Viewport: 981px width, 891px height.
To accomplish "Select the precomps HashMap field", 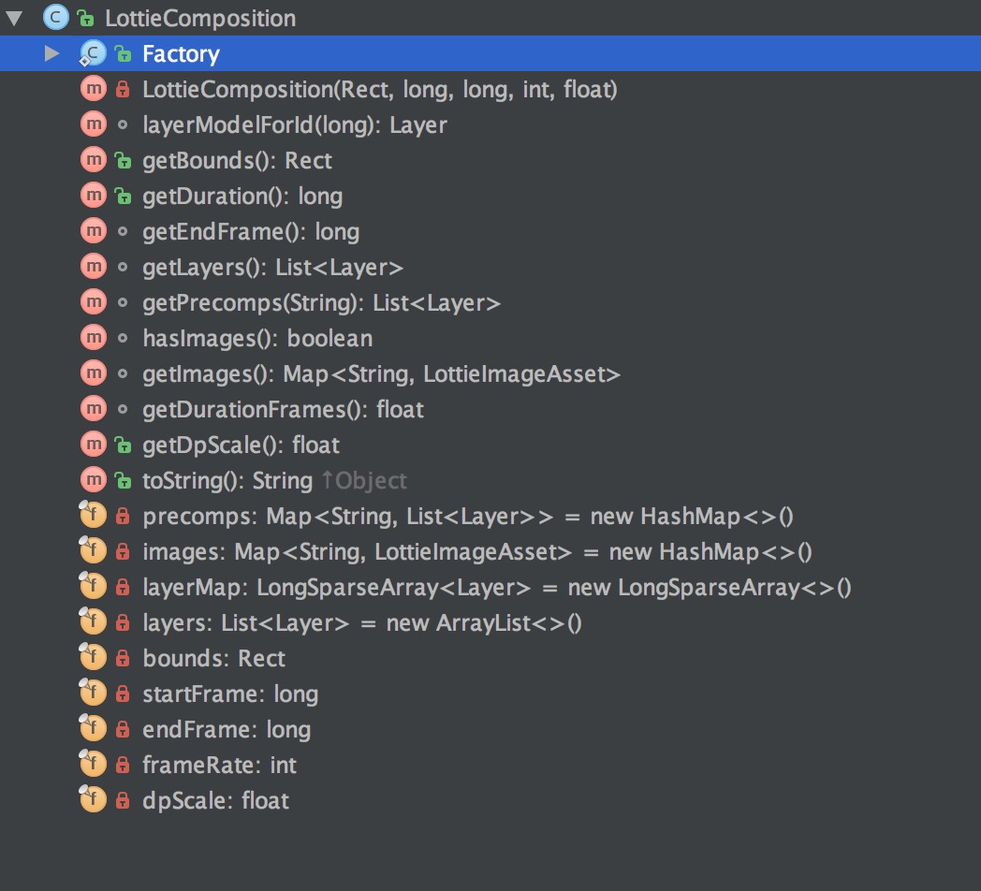I will click(x=468, y=517).
